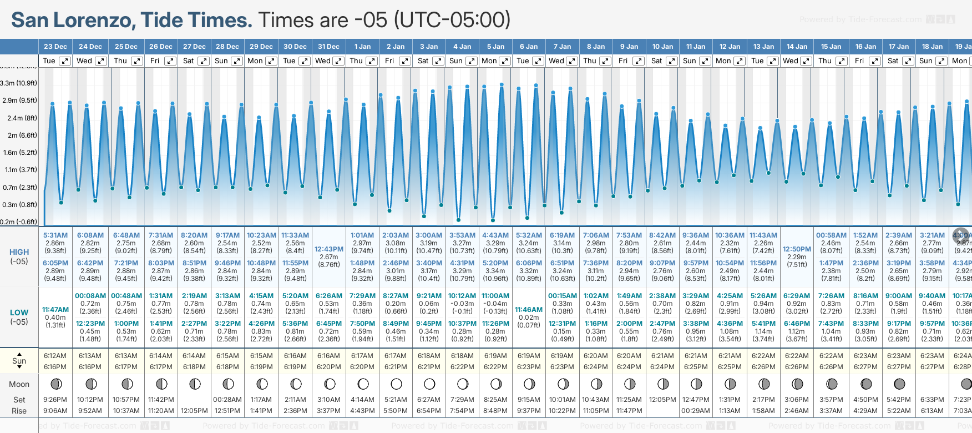Select the 26 Dec date header
The height and width of the screenshot is (433, 972).
[x=161, y=47]
